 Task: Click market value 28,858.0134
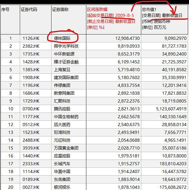point(174,124)
